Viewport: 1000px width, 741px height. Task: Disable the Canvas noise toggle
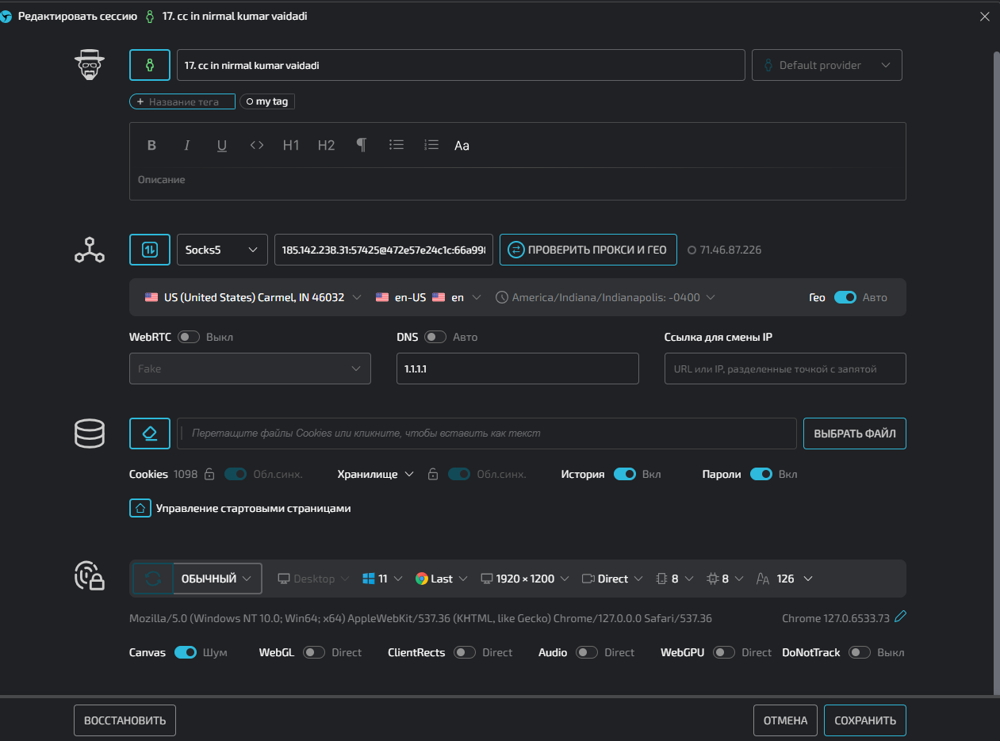coord(186,652)
